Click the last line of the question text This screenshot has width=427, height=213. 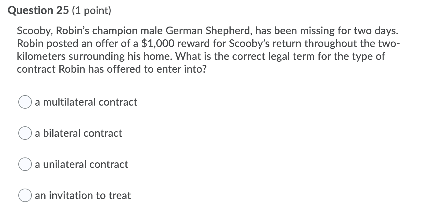112,69
